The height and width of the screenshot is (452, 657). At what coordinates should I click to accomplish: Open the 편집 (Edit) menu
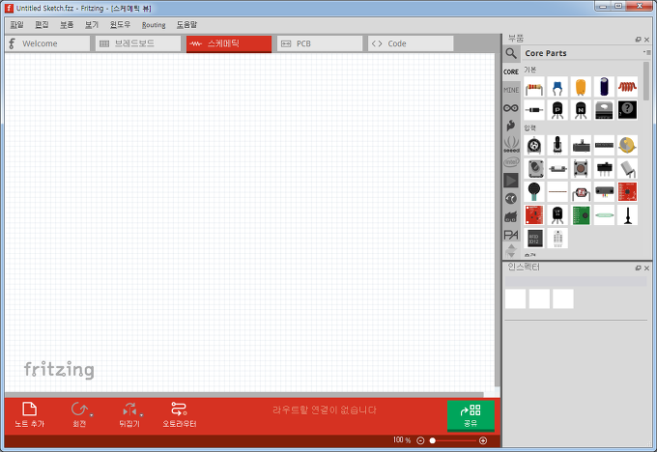point(42,25)
